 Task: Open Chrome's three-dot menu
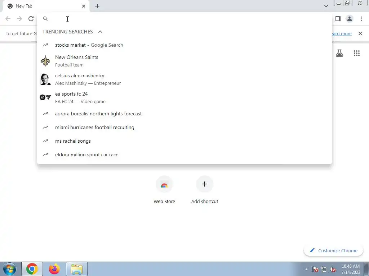point(361,19)
